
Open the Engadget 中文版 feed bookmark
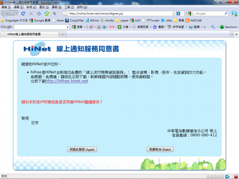point(14,21)
